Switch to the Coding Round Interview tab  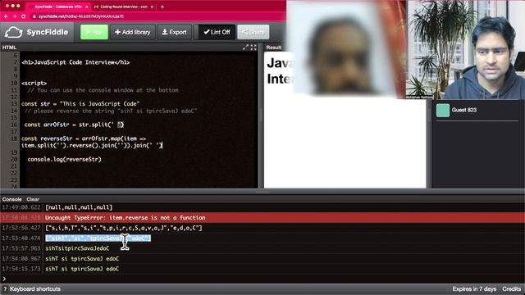[x=123, y=7]
